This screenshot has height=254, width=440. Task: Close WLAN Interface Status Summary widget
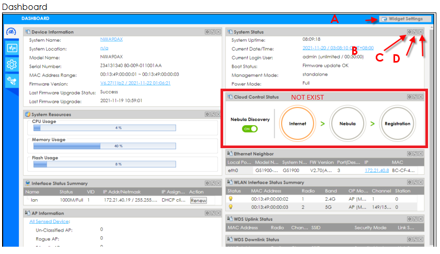coord(421,183)
